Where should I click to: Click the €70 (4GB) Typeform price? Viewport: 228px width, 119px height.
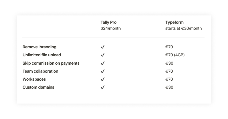coord(175,55)
